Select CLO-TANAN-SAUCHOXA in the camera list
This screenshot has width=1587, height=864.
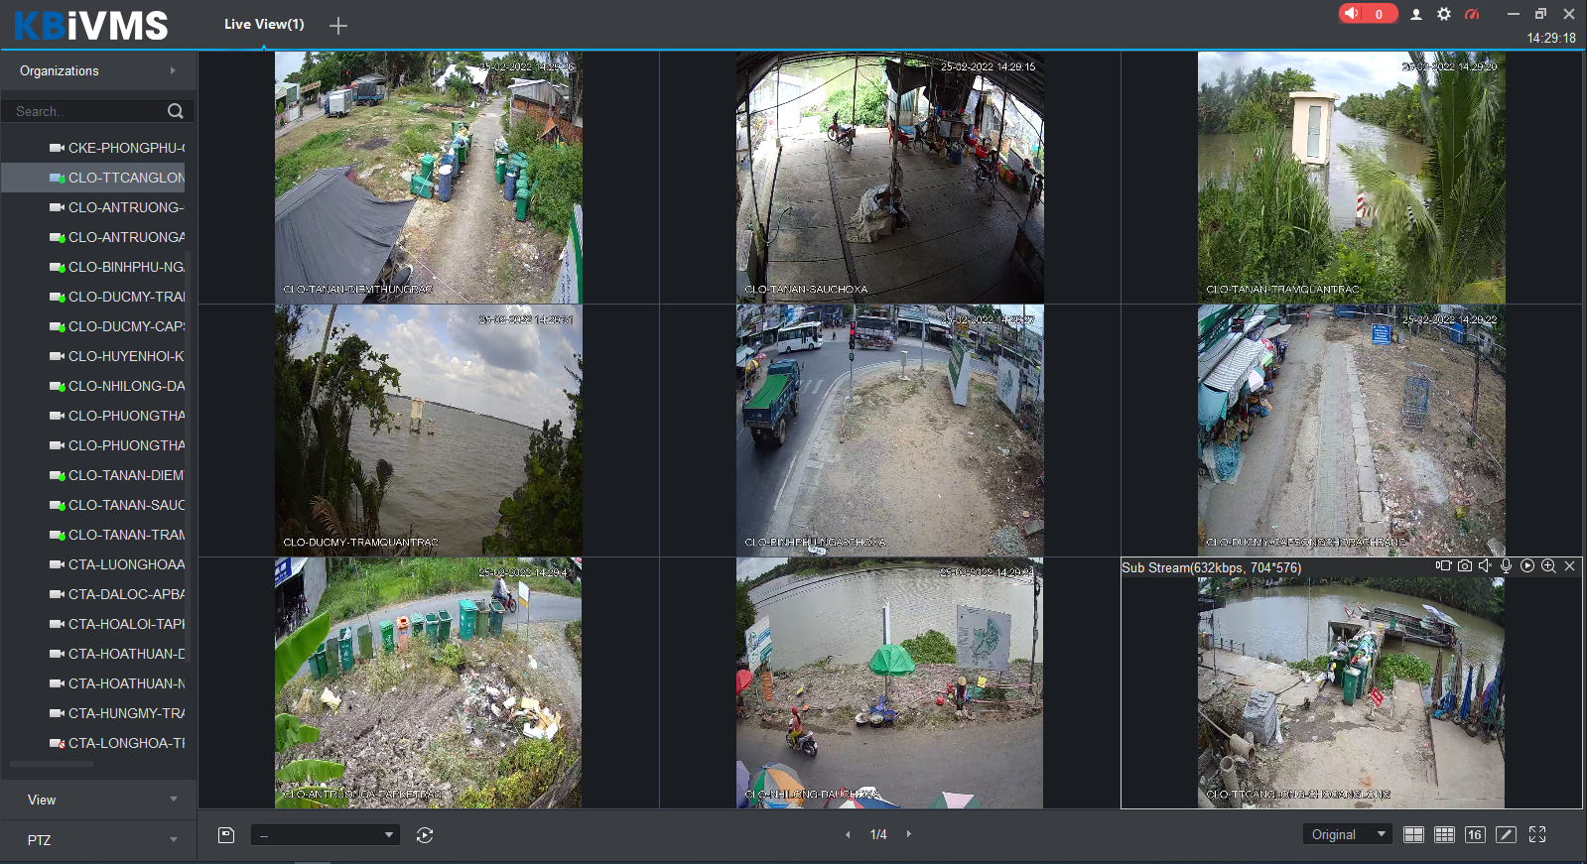click(x=125, y=505)
